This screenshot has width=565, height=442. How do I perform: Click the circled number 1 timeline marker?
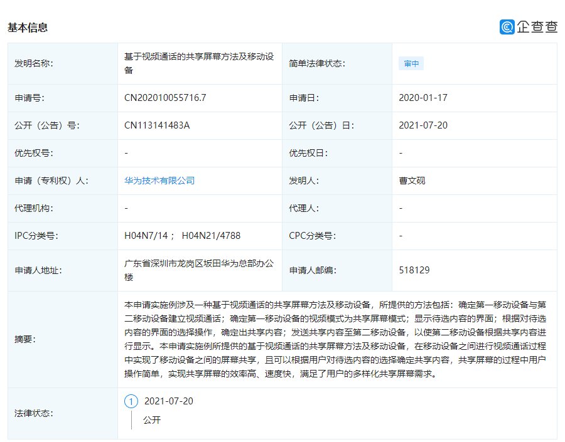click(x=131, y=401)
